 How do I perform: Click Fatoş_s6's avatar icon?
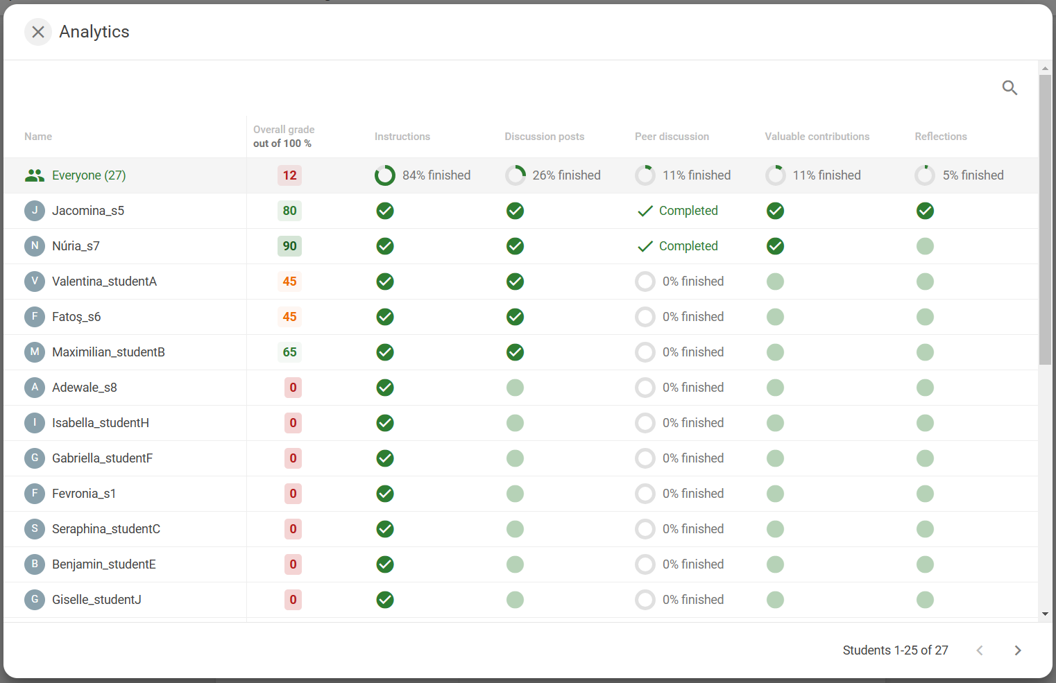tap(35, 317)
